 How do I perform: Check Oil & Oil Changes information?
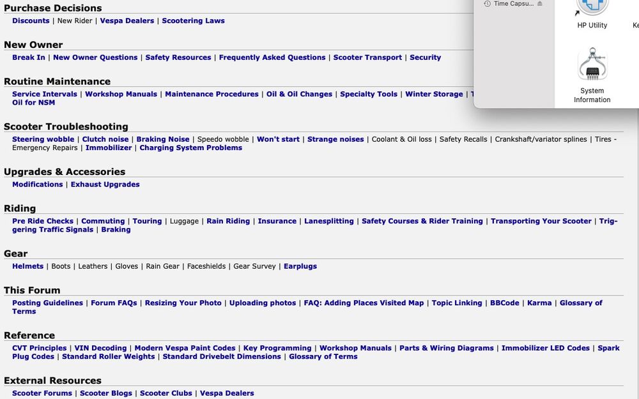click(x=298, y=93)
